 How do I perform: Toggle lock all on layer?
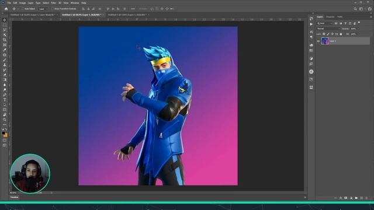(x=341, y=34)
